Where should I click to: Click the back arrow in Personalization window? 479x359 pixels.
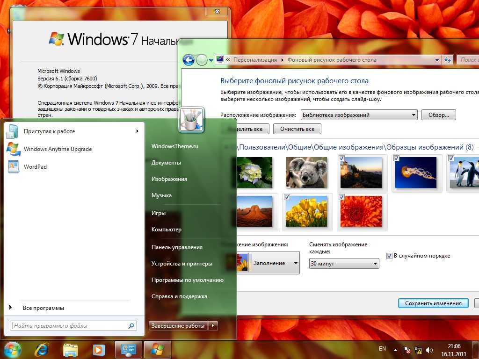[189, 60]
